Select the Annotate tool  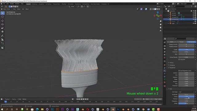coord(2,36)
